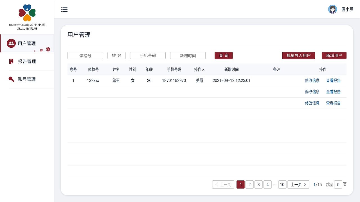This screenshot has width=360, height=202.
Task: Click 修改信息 in second row
Action: (312, 92)
